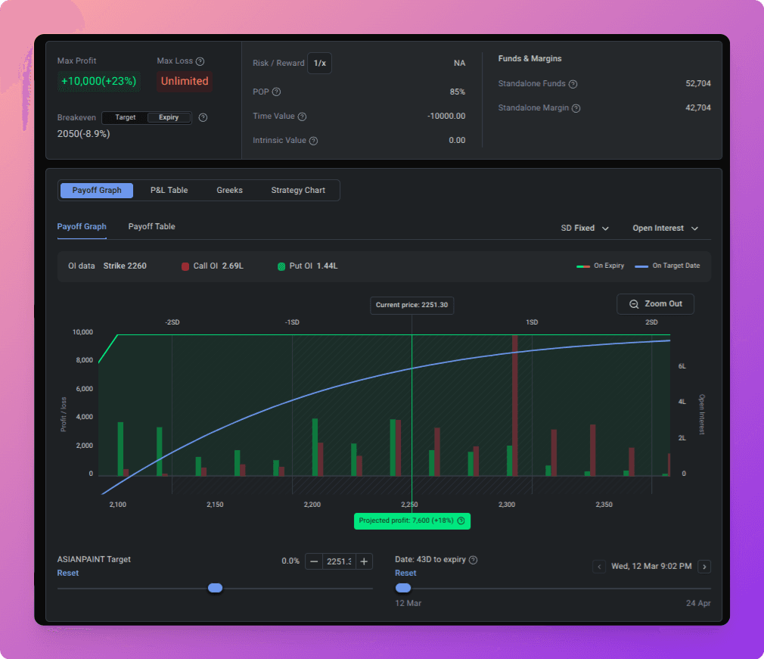Screen dimensions: 764x659
Task: Click the ASIANPAINT target price slider handle
Action: tap(216, 589)
